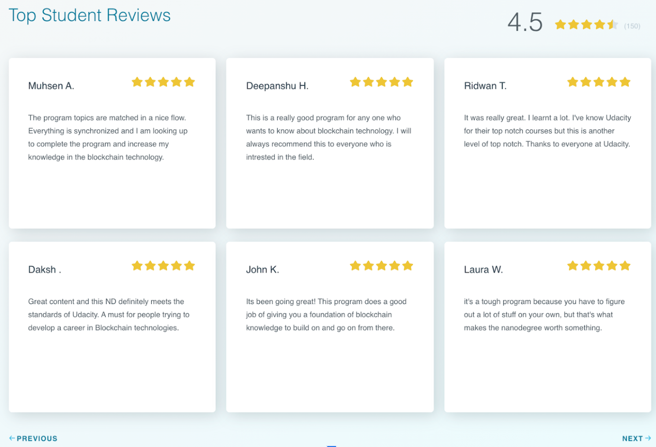The image size is (656, 447).
Task: Click Ridwan T.'s review text about top notch courses
Action: (547, 131)
